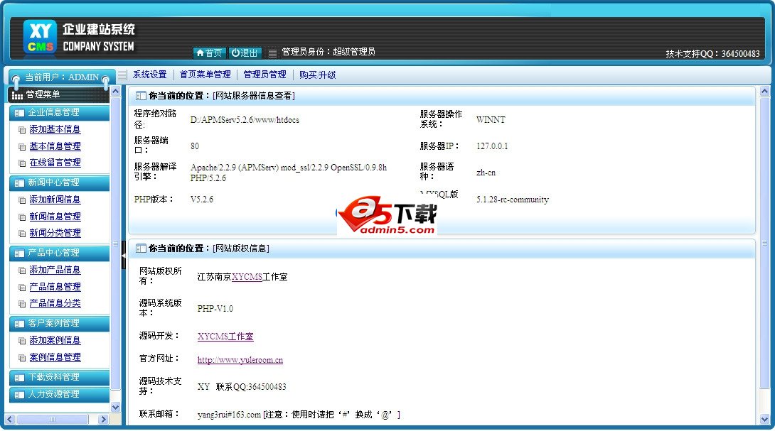The height and width of the screenshot is (431, 775).
Task: Open 在线留言管理 link
Action: 55,163
